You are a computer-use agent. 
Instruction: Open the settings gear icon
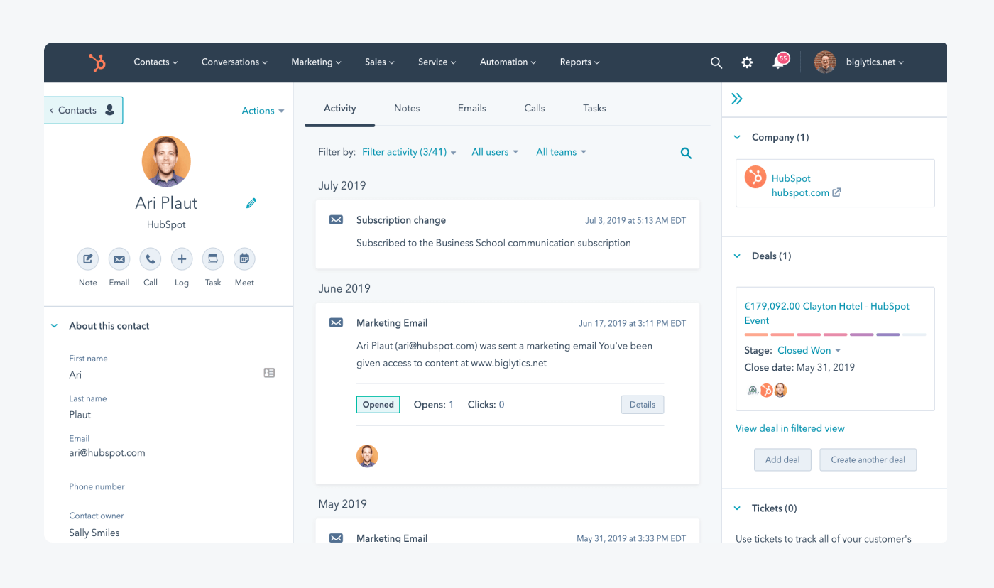coord(747,62)
